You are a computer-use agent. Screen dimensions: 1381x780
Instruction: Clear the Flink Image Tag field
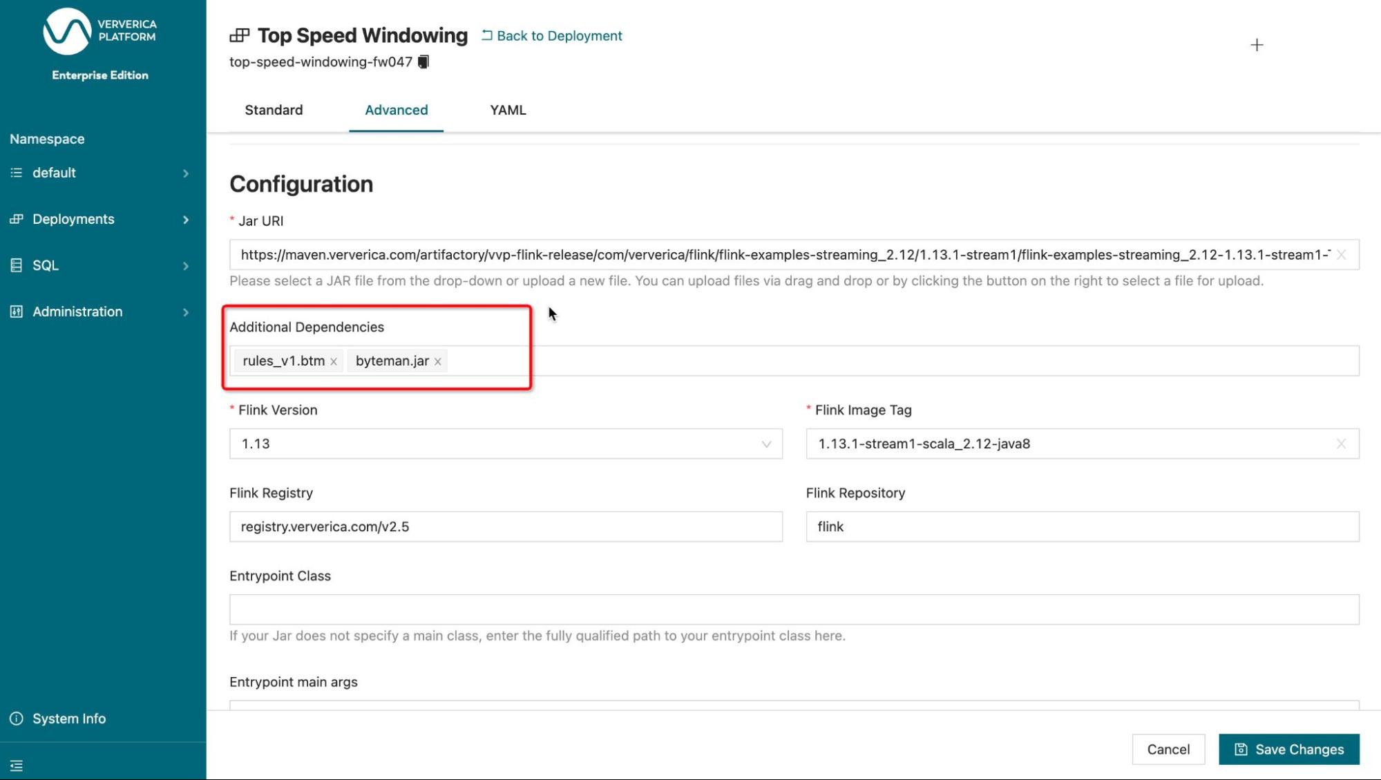(1341, 444)
